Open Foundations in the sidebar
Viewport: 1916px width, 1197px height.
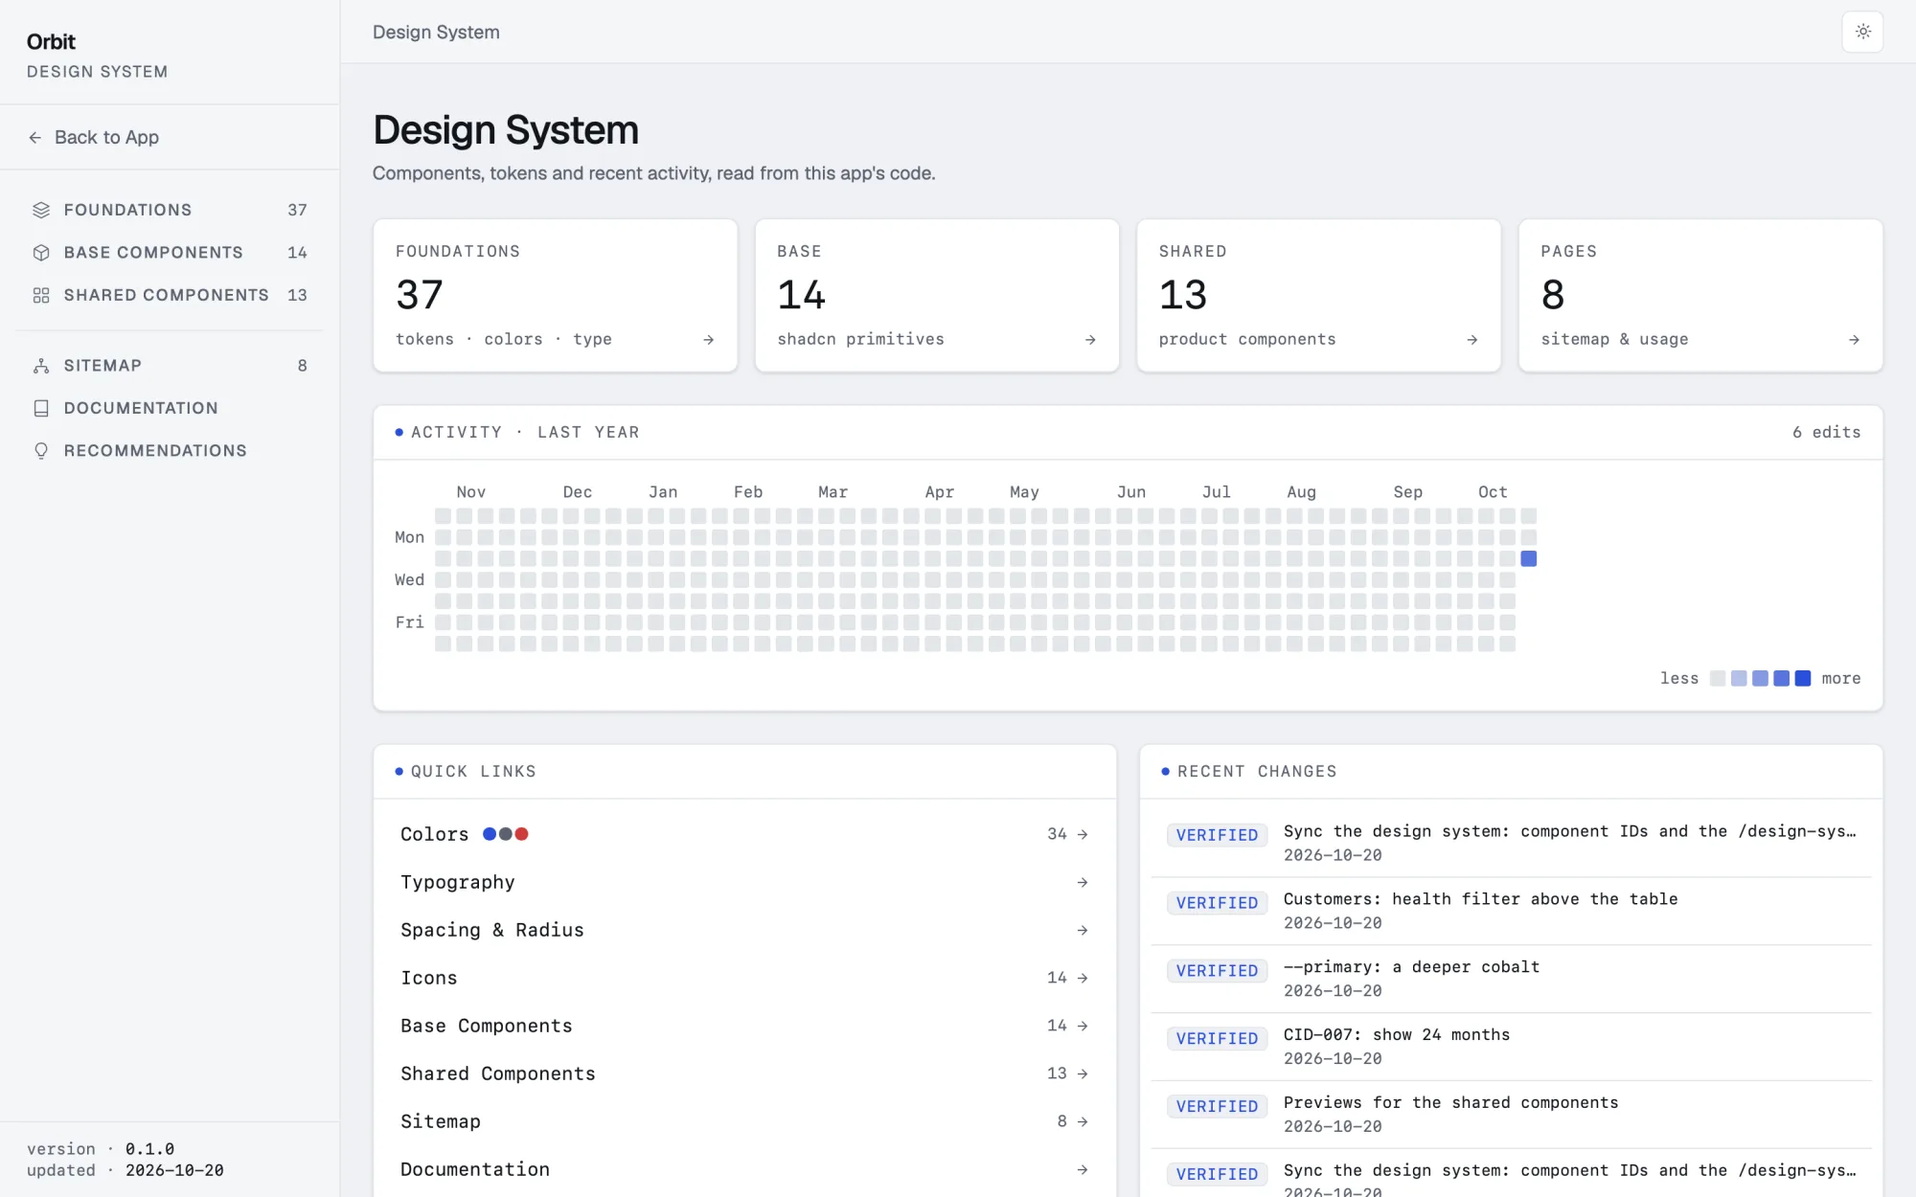(170, 210)
